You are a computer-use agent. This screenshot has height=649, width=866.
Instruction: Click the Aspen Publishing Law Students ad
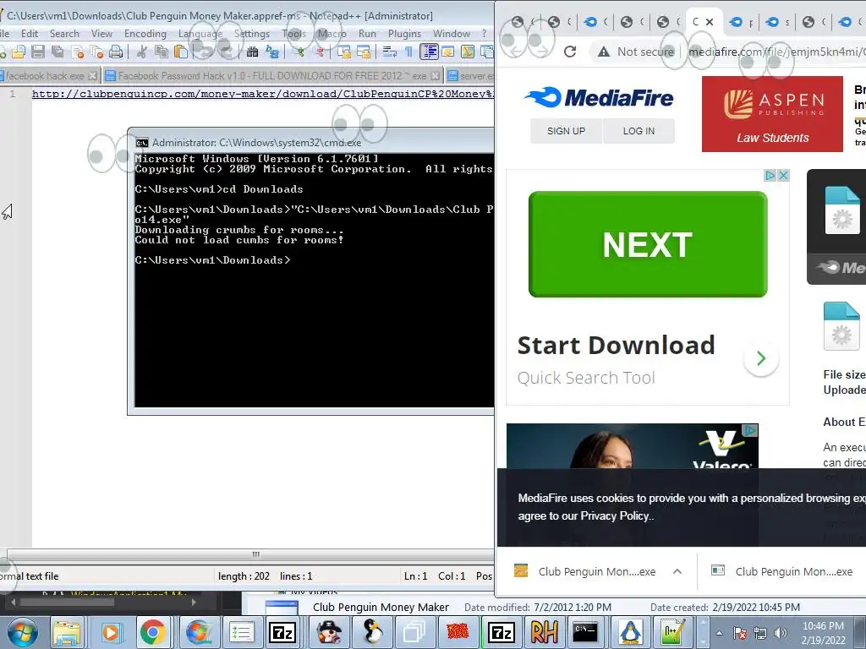(x=772, y=114)
